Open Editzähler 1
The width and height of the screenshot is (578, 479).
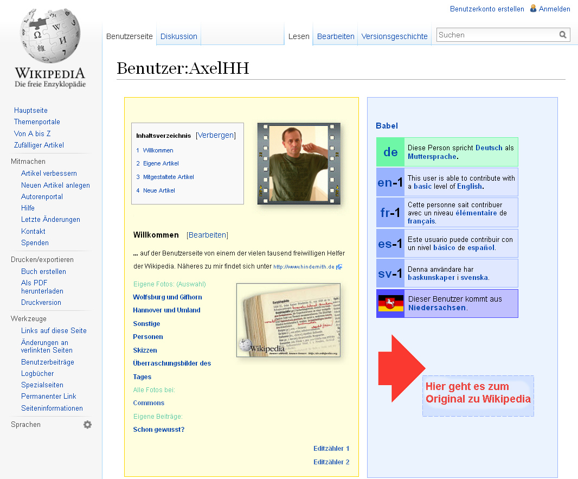tap(331, 449)
